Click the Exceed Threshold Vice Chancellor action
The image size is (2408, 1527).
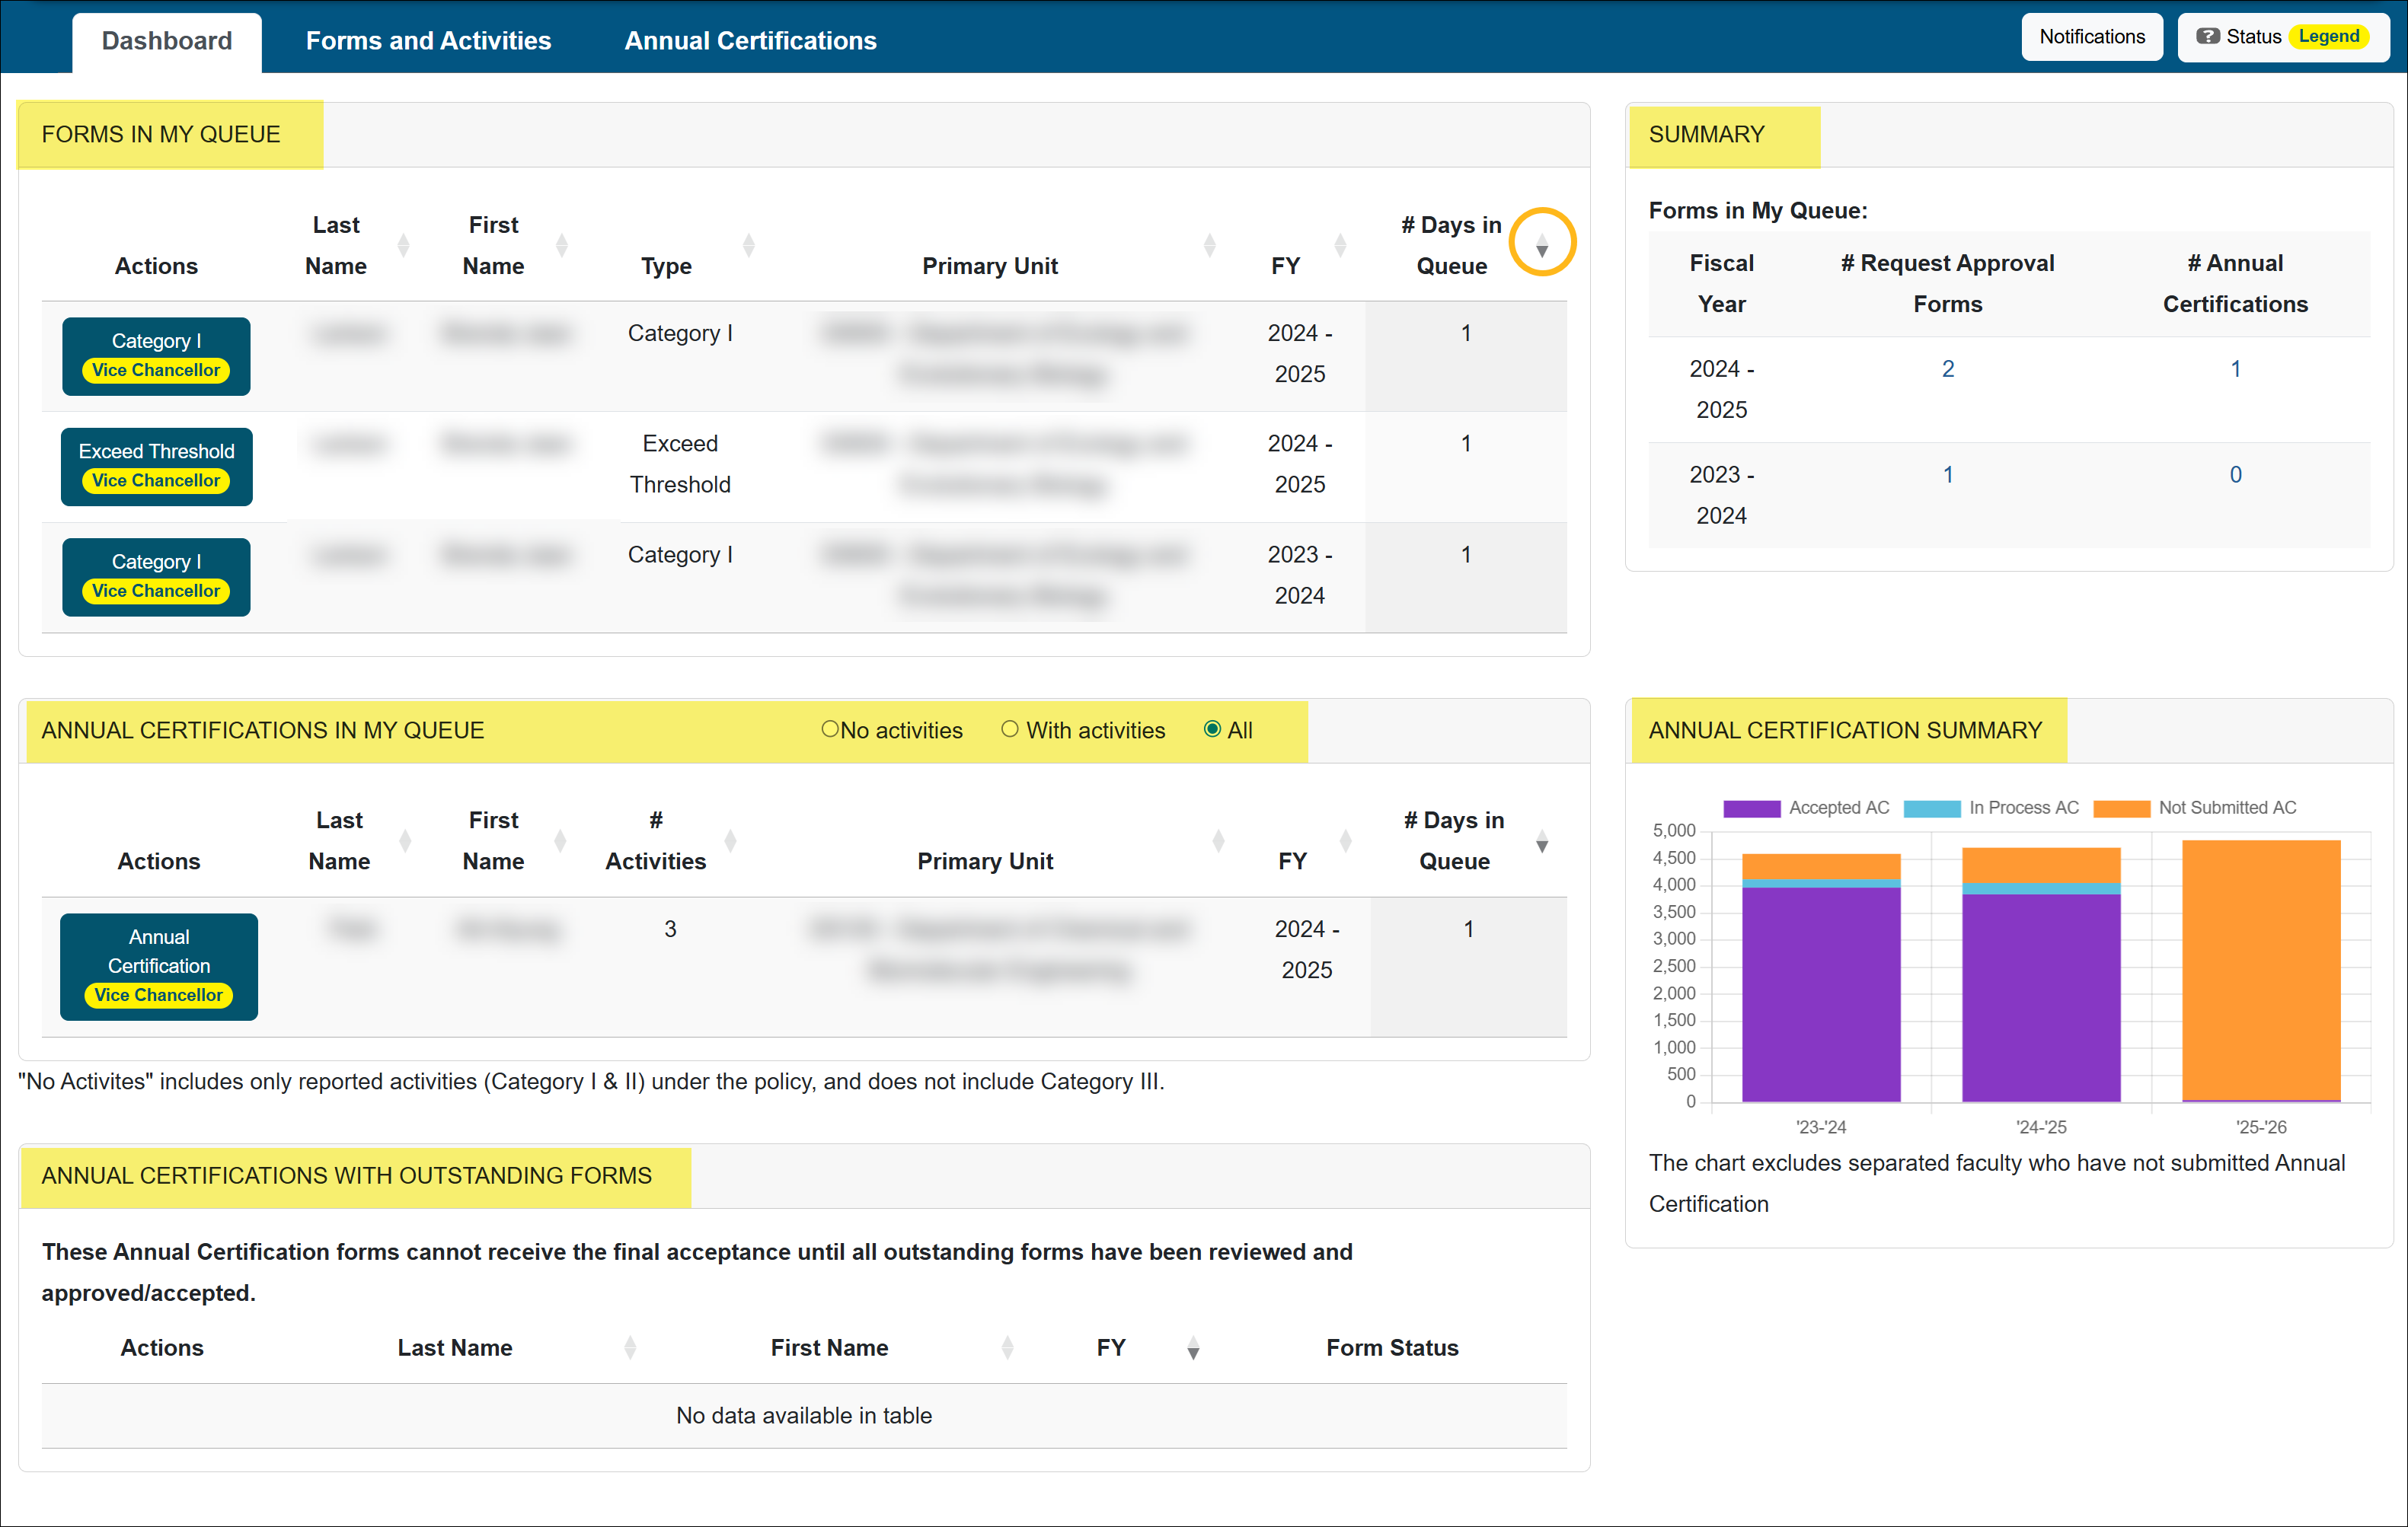pos(156,466)
